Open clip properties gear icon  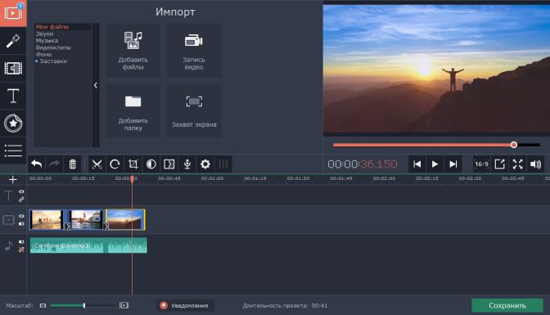(205, 164)
